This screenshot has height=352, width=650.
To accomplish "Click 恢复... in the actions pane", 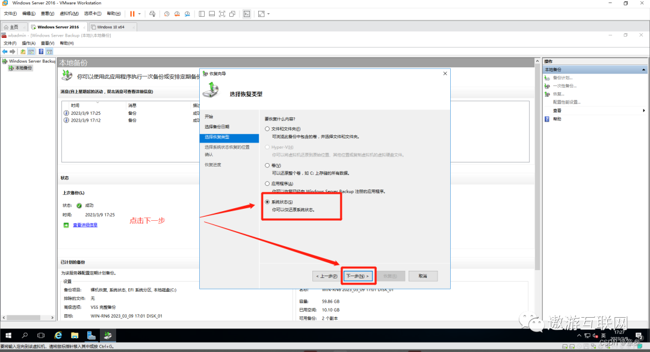I will pyautogui.click(x=559, y=94).
